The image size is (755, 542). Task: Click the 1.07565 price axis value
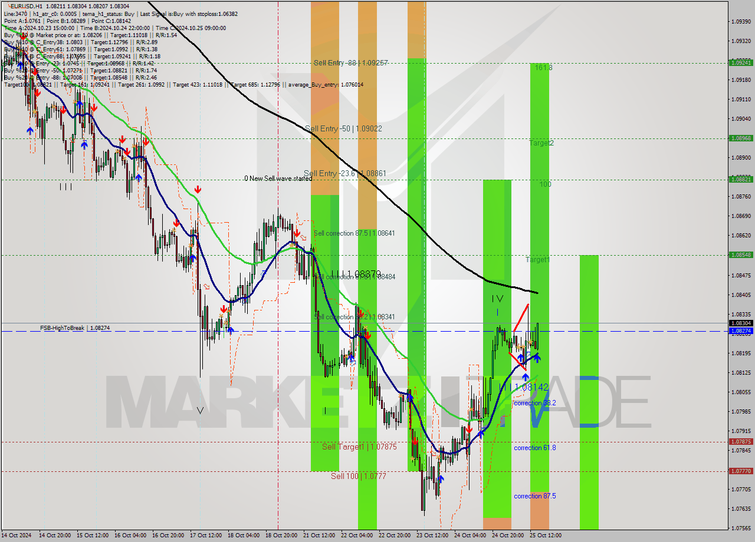coord(740,528)
